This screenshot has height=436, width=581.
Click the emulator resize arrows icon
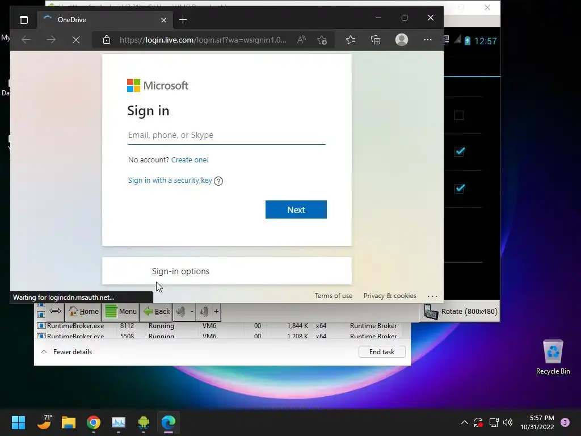point(55,311)
